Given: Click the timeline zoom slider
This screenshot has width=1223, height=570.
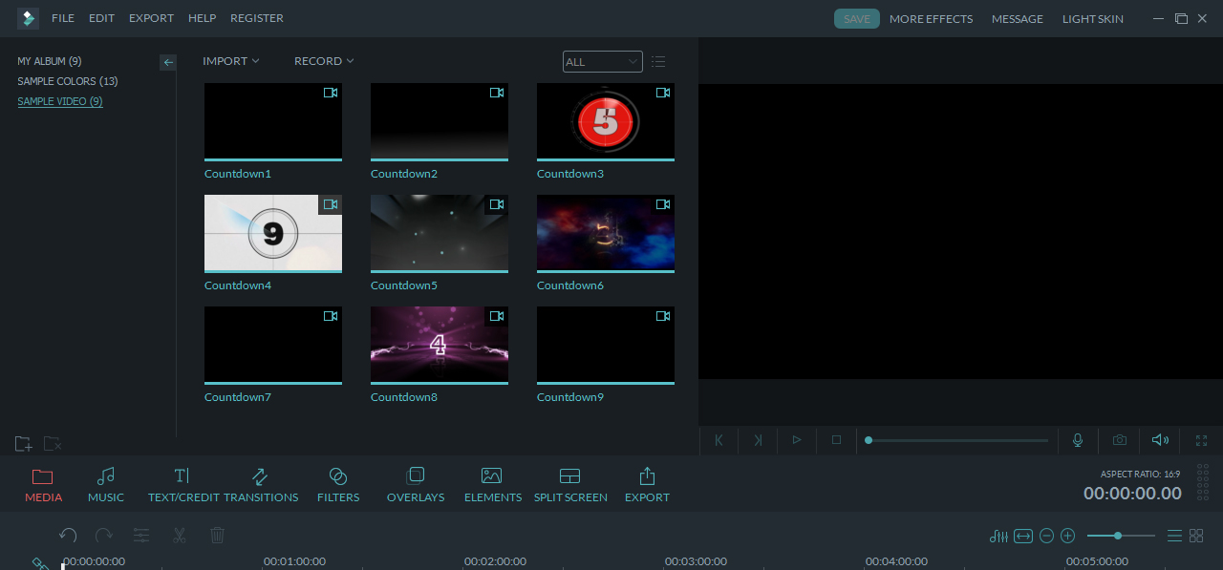Looking at the screenshot, I should point(1121,536).
